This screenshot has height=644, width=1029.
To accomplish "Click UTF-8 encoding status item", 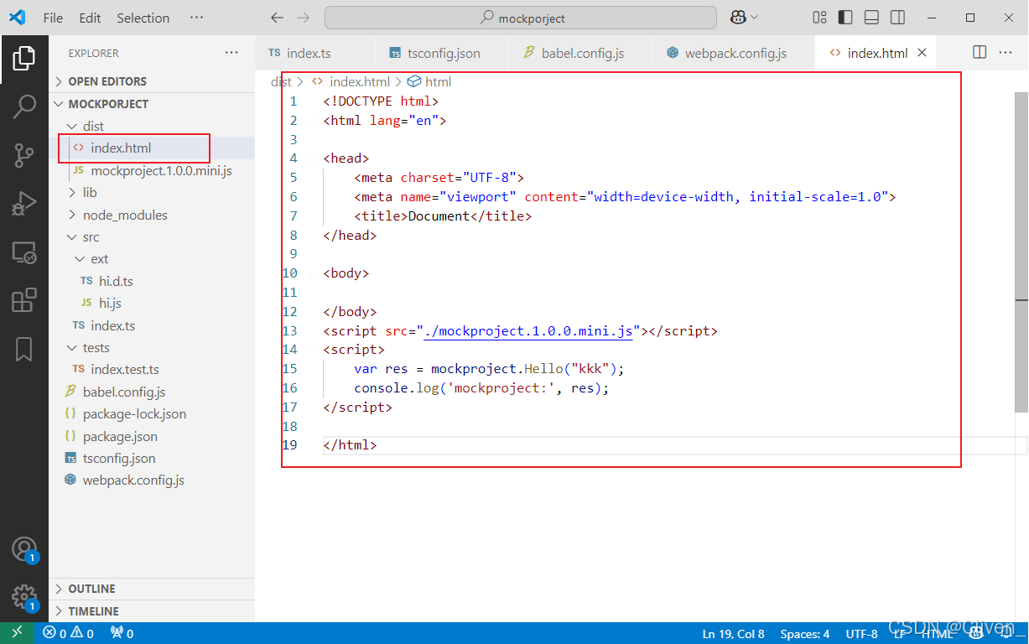I will [861, 634].
